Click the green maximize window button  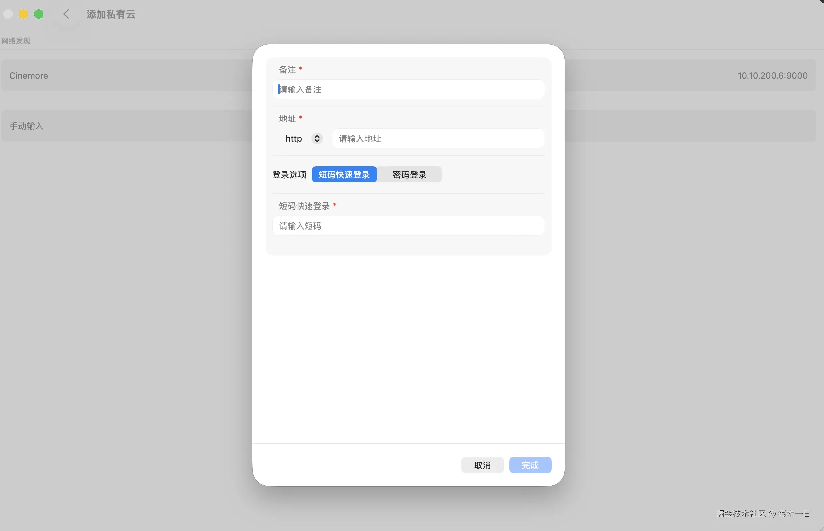pyautogui.click(x=39, y=14)
